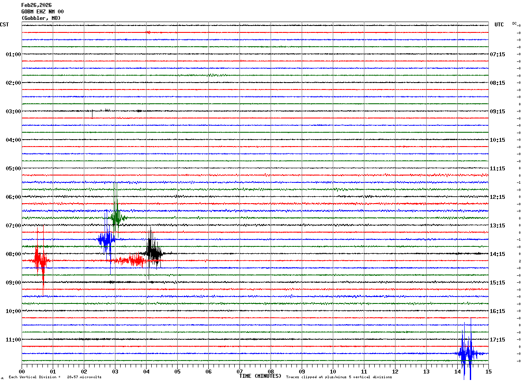Select the 09:15 UTC time label
Image resolution: width=523 pixels, height=383 pixels.
(497, 112)
